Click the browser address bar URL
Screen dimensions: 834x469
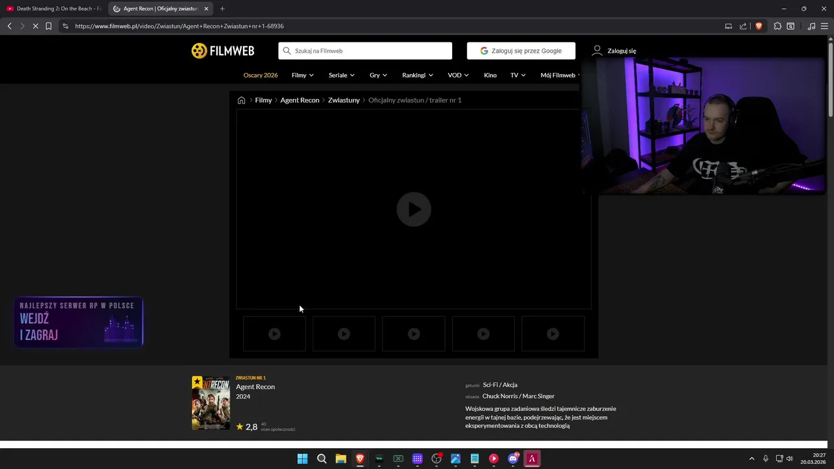point(179,26)
